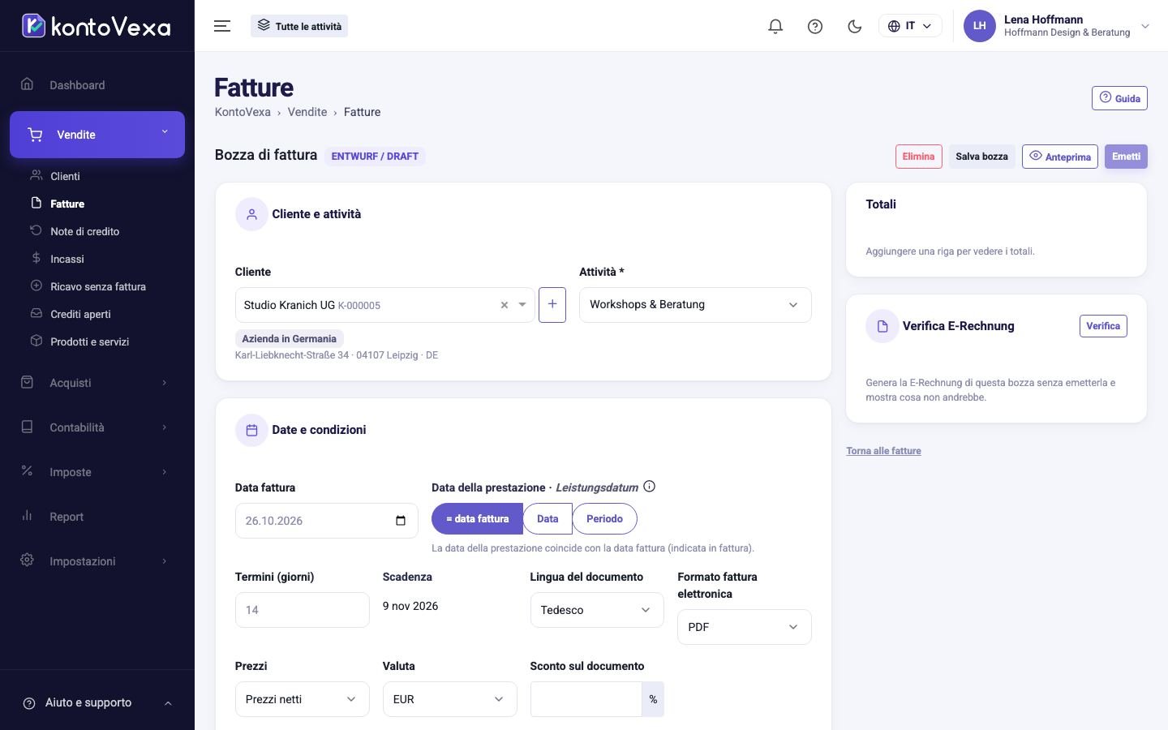This screenshot has height=730, width=1168.
Task: Open the notifications bell
Action: 775,26
